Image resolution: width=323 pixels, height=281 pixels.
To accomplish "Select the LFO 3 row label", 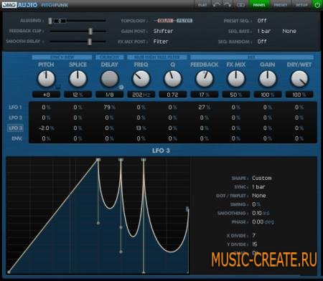I will tap(15, 128).
